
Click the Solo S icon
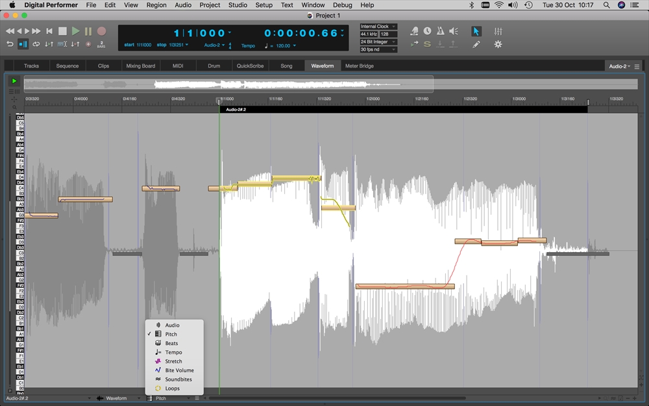[x=427, y=44]
